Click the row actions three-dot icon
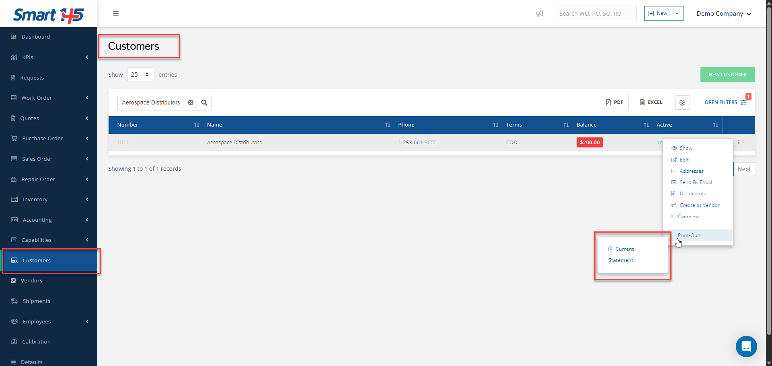Viewport: 772px width, 366px height. 739,142
